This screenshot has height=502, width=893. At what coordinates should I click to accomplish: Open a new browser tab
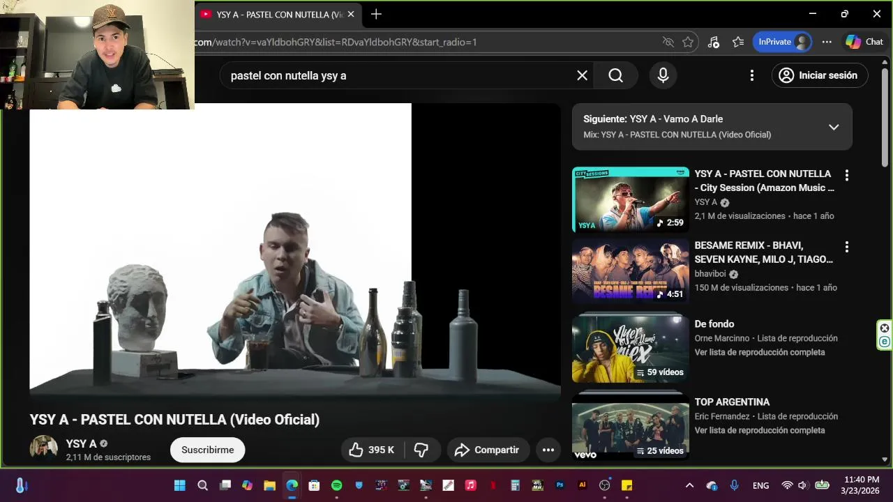coord(376,14)
